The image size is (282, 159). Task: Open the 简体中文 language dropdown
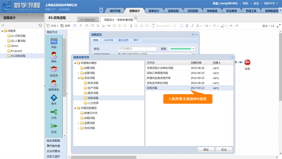click(x=271, y=3)
